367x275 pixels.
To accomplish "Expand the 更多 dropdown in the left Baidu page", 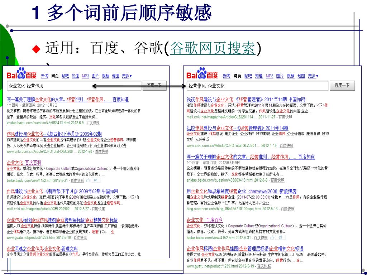I will [x=127, y=76].
